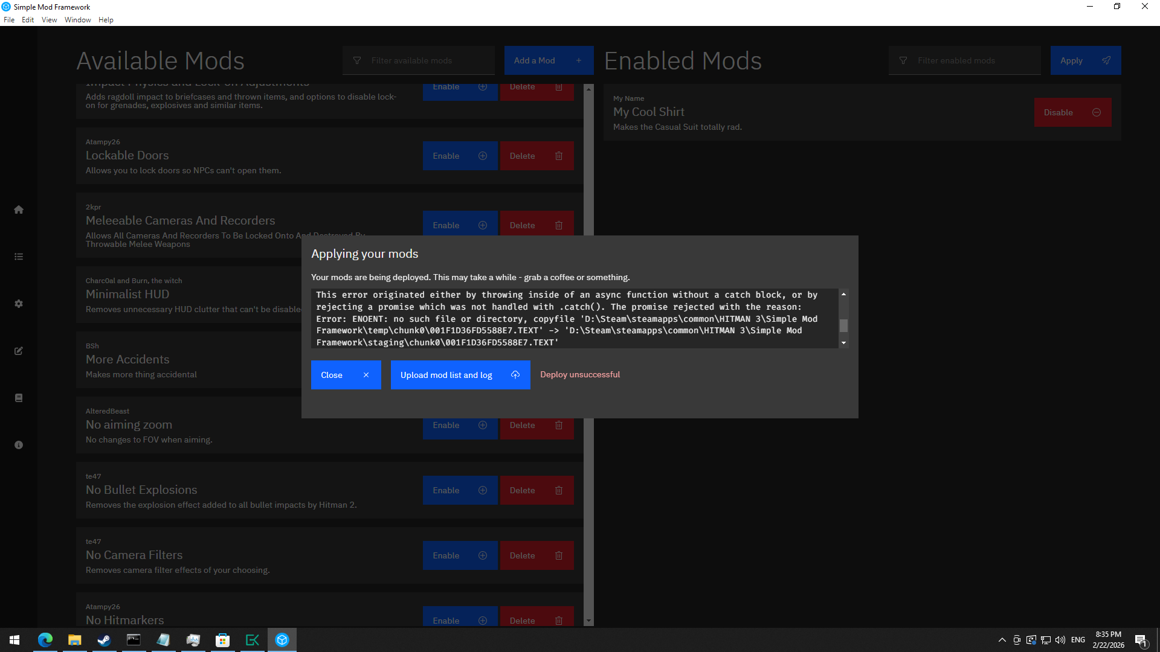1160x652 pixels.
Task: Open the mod list sidebar icon
Action: 19,257
